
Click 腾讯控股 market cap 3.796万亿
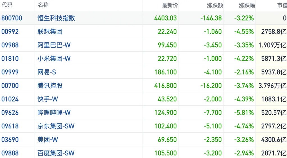pyautogui.click(x=273, y=85)
